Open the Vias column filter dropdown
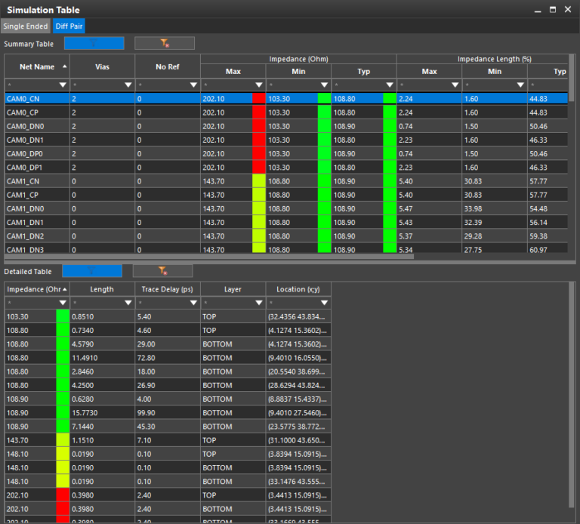580x524 pixels. [128, 85]
